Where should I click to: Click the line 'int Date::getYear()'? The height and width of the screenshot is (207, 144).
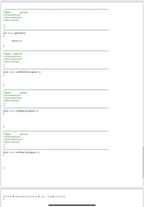tap(15, 33)
